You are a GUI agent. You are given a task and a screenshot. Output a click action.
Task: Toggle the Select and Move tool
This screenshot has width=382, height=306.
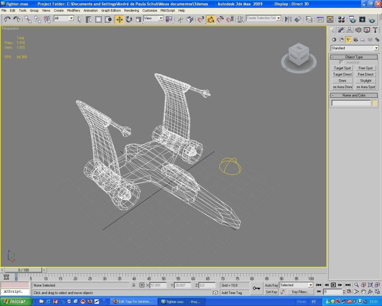[x=119, y=19]
